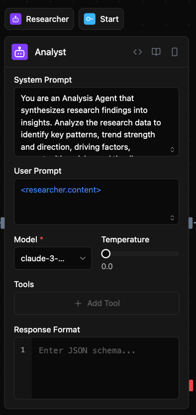This screenshot has width=196, height=415.
Task: Select the Researcher block chip
Action: tap(39, 19)
